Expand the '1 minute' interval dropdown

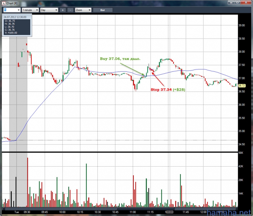30,10
